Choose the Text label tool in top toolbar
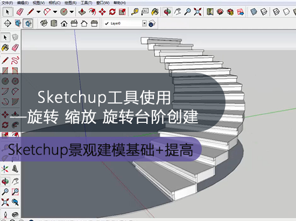296x221 pixels. click(145, 12)
